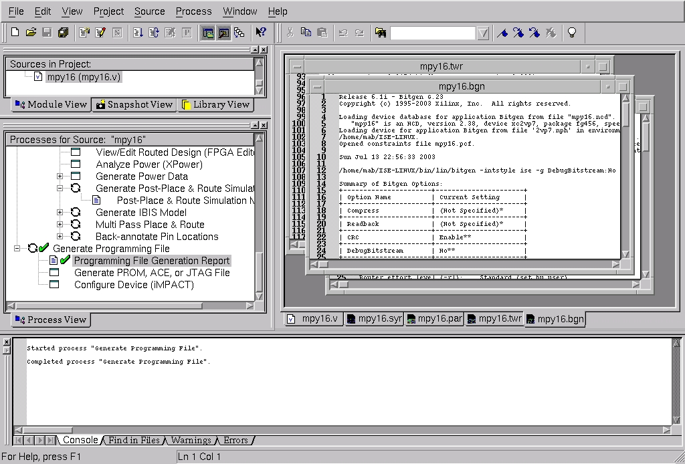Open the search text combo box dropdown
Screen dimensions: 685x464
click(x=483, y=33)
